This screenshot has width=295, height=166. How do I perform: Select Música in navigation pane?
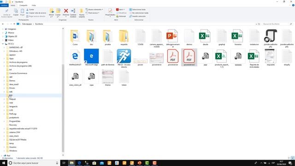point(11,33)
